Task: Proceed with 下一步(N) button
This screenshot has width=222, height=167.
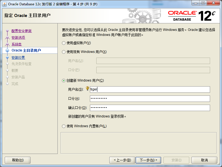Action: [x=148, y=160]
